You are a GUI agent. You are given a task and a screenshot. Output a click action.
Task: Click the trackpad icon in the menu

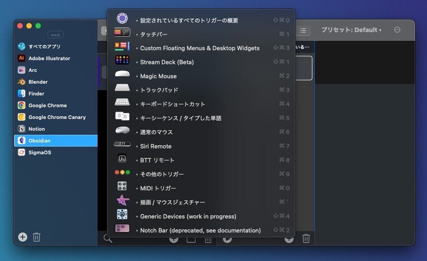point(122,88)
